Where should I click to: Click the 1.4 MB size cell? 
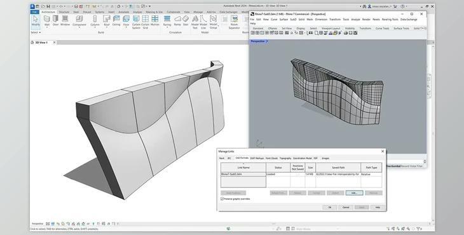pos(310,175)
